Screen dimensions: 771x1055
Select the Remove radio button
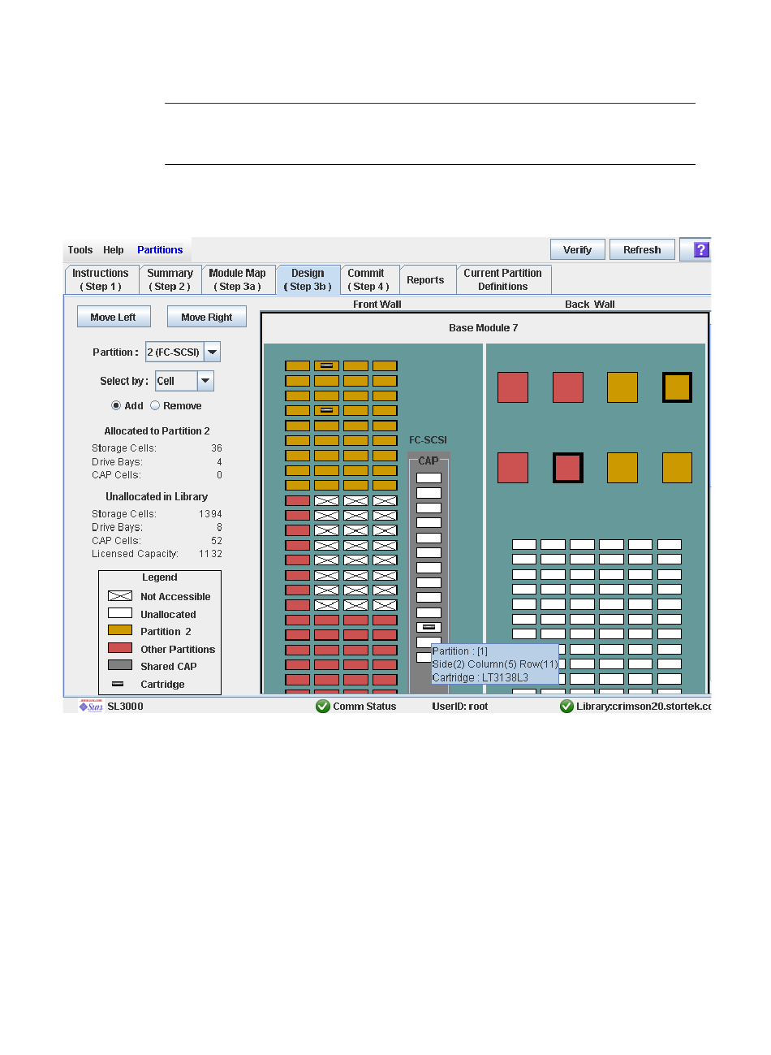click(x=155, y=405)
